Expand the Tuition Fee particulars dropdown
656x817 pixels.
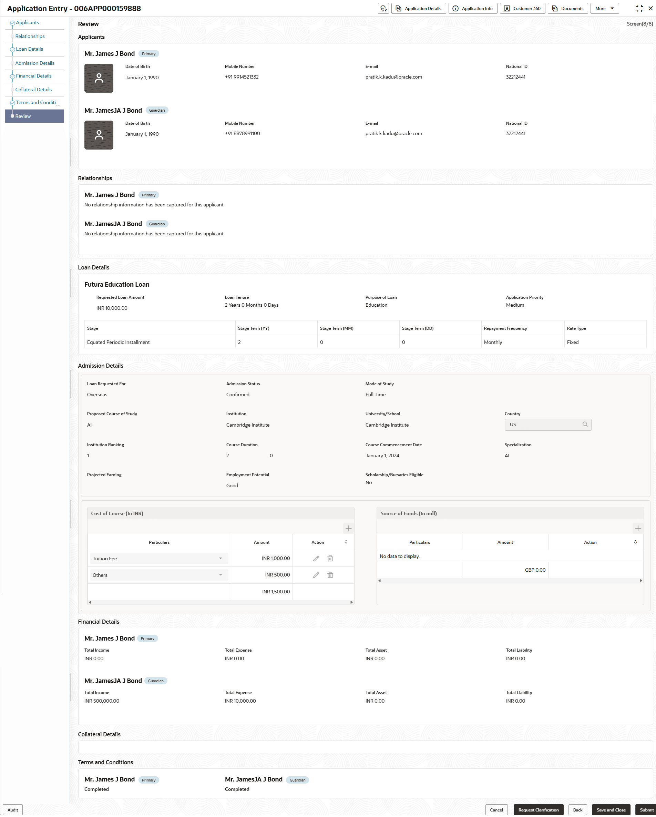pyautogui.click(x=221, y=558)
